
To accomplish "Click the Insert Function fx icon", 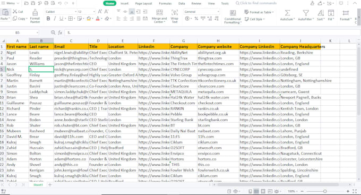I will click(60, 33).
